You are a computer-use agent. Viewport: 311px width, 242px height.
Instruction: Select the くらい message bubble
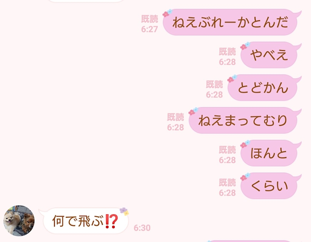pyautogui.click(x=270, y=186)
